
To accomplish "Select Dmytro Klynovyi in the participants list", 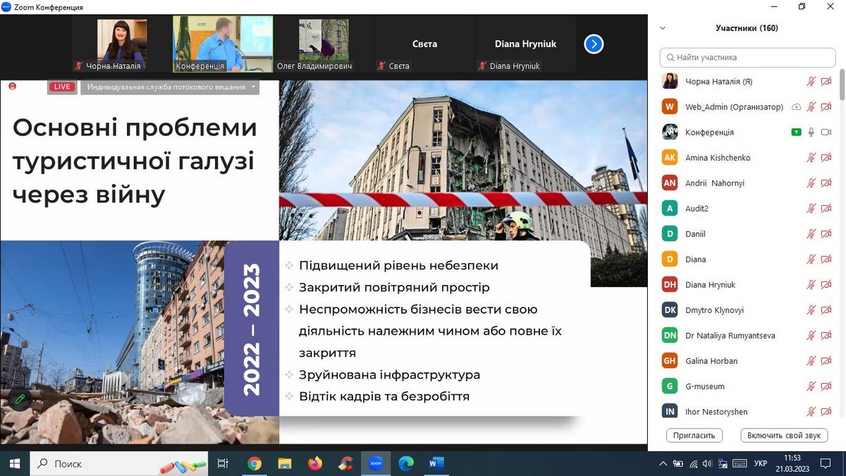I will (x=714, y=310).
